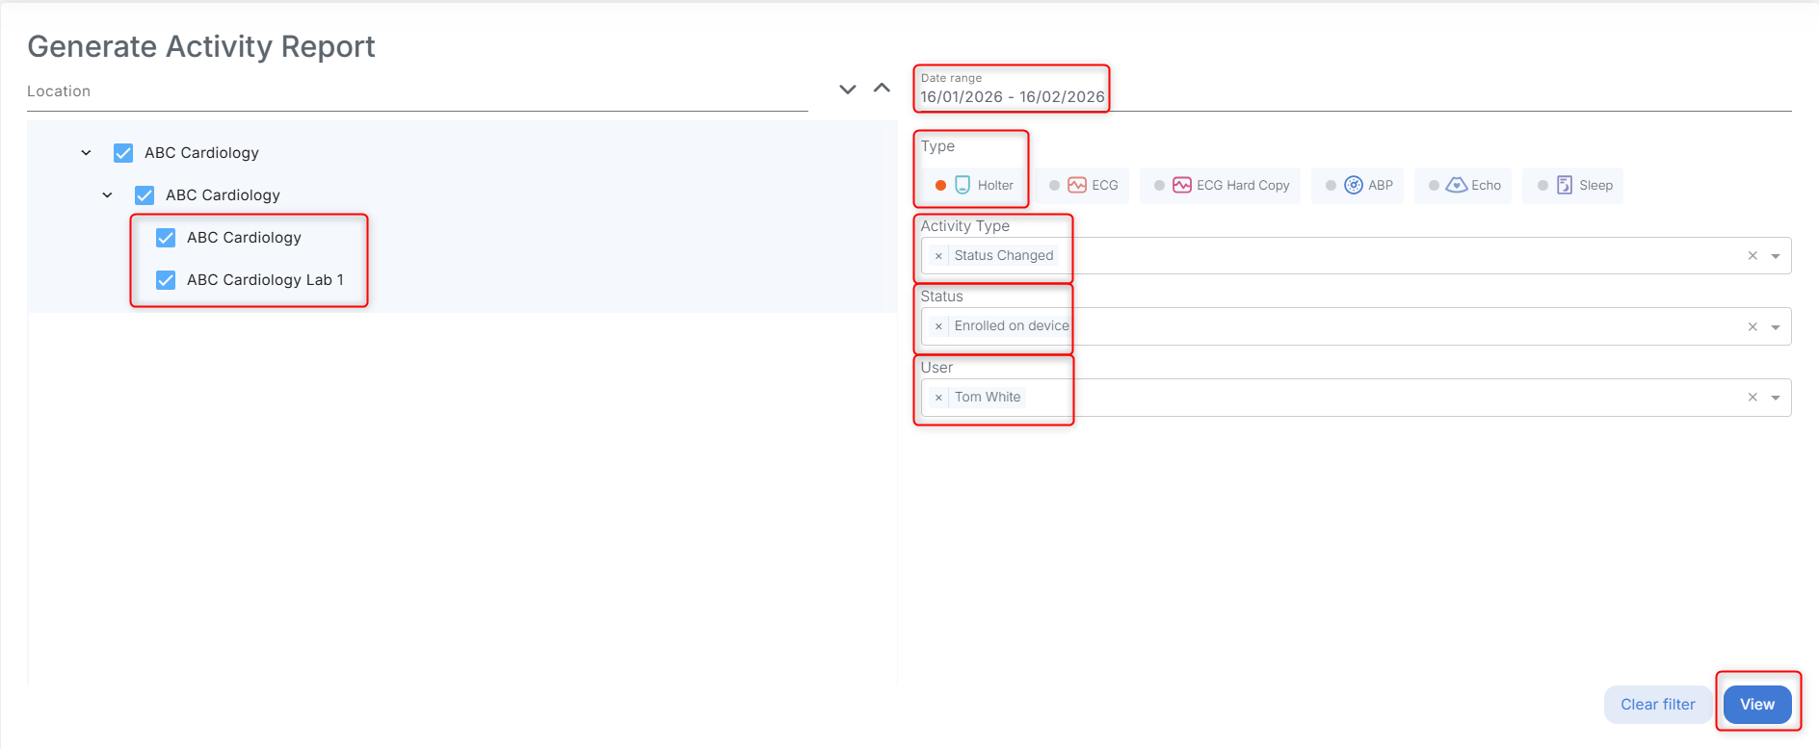Collapse all locations with up chevron
1819x749 pixels.
[882, 89]
